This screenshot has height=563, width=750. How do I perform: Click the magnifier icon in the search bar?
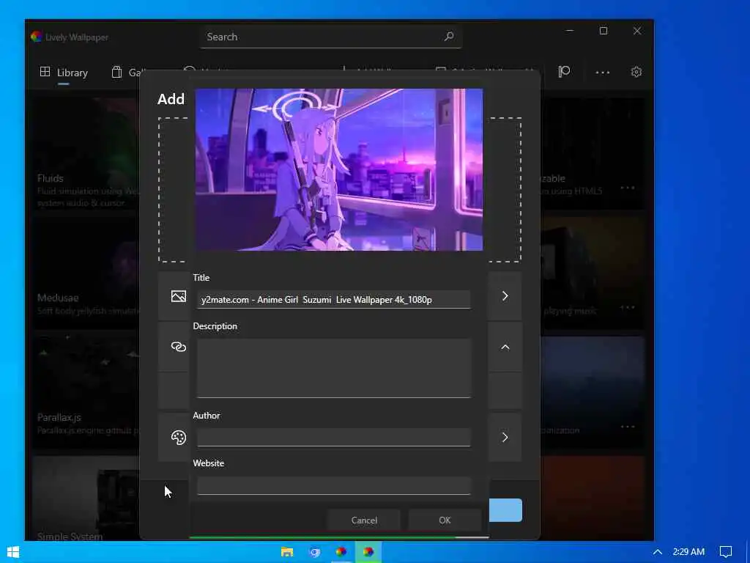pos(449,37)
